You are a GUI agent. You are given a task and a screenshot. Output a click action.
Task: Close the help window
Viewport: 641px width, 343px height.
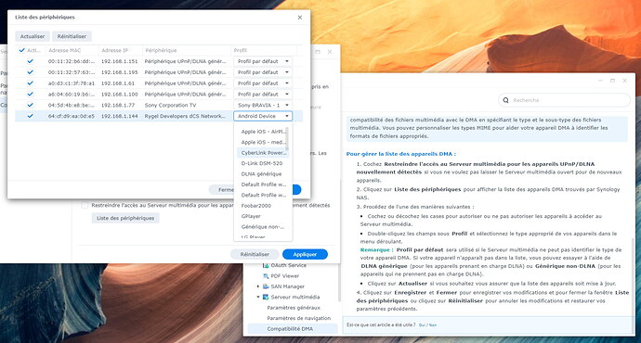pyautogui.click(x=624, y=81)
